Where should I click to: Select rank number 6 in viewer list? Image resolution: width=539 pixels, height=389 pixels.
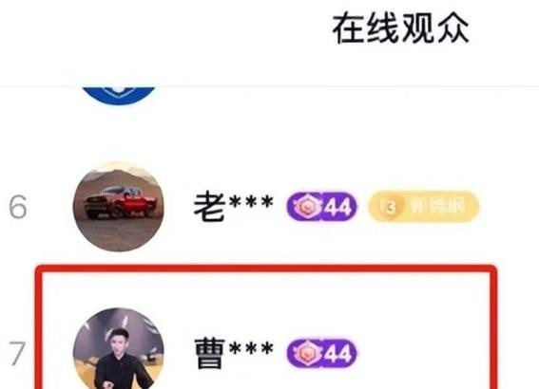tap(17, 207)
